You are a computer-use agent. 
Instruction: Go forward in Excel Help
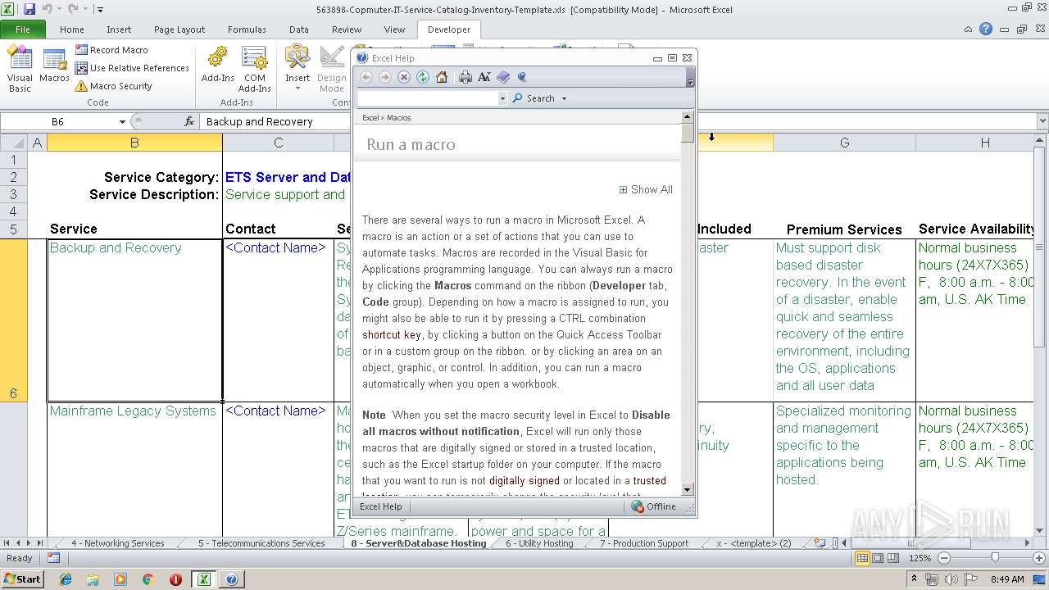[384, 77]
